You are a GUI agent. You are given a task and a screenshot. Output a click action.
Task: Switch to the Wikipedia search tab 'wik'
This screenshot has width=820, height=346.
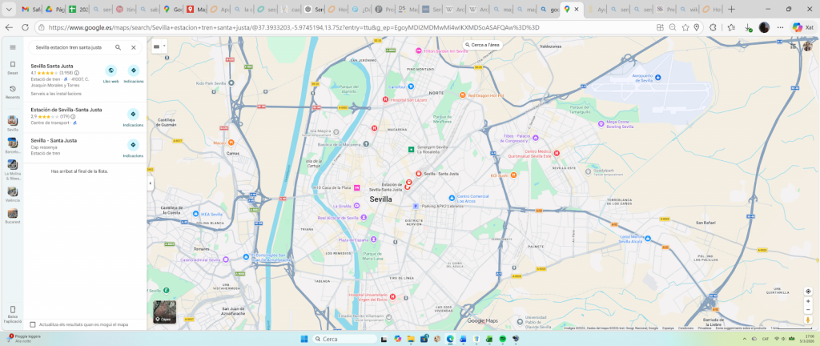[x=691, y=9]
